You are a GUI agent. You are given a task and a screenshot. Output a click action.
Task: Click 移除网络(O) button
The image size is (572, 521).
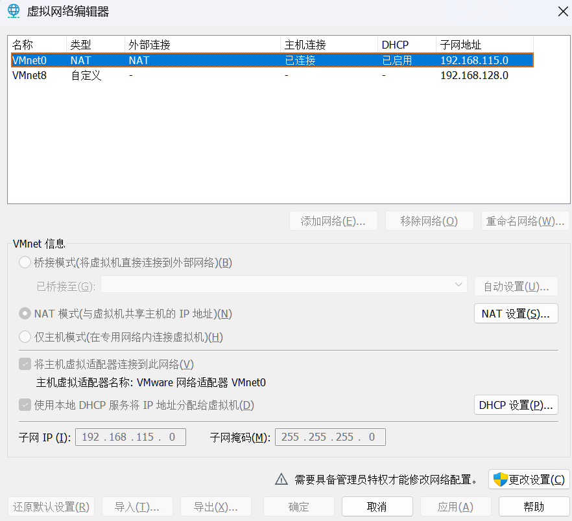coord(429,221)
